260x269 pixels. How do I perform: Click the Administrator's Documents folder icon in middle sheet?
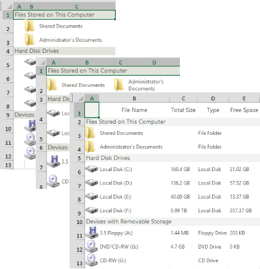point(119,84)
